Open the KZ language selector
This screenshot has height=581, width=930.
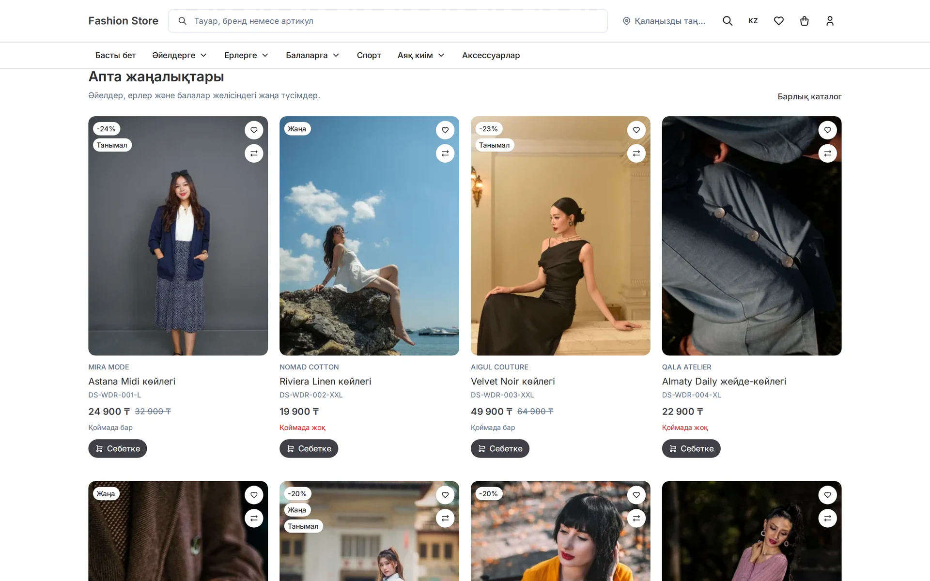tap(753, 21)
